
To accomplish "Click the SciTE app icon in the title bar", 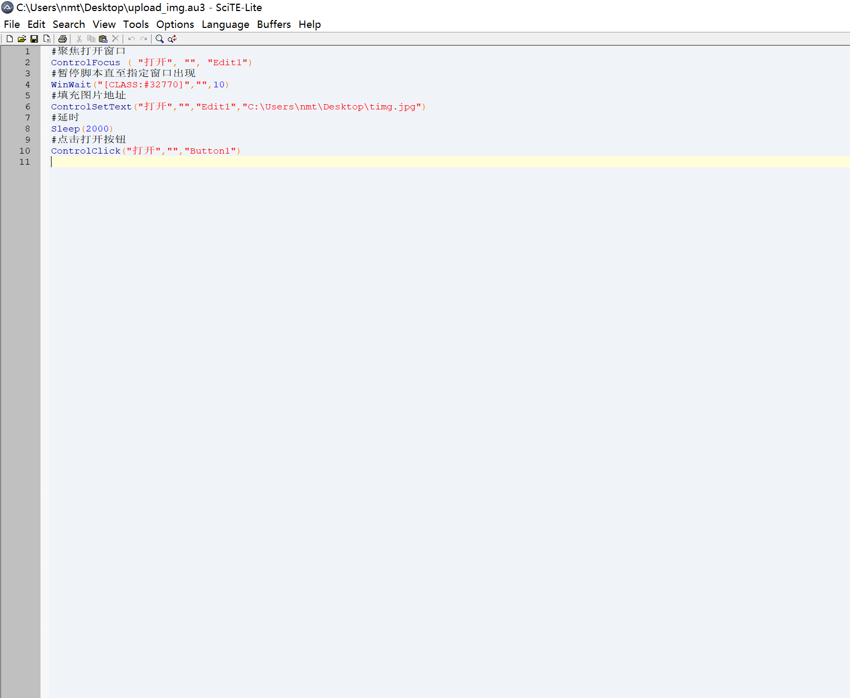I will [7, 7].
